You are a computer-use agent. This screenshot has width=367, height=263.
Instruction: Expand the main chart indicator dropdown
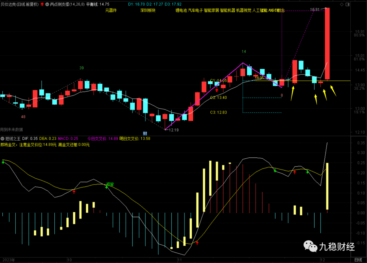(x=47, y=4)
